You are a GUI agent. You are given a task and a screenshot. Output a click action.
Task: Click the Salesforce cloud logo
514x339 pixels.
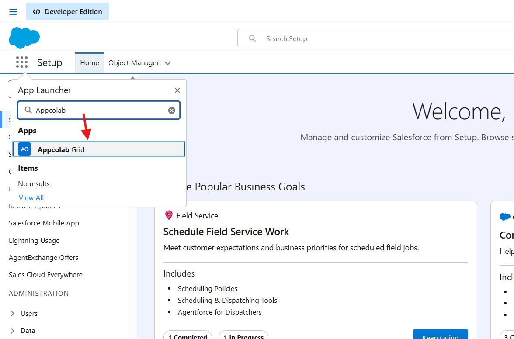click(24, 38)
